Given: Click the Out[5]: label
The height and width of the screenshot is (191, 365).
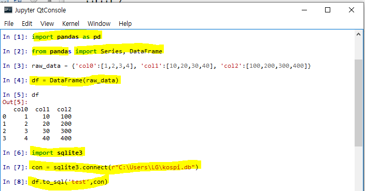Looking at the screenshot, I should pyautogui.click(x=15, y=102).
